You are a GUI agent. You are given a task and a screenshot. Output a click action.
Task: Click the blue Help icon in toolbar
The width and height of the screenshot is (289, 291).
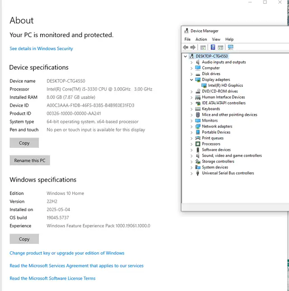(213, 47)
